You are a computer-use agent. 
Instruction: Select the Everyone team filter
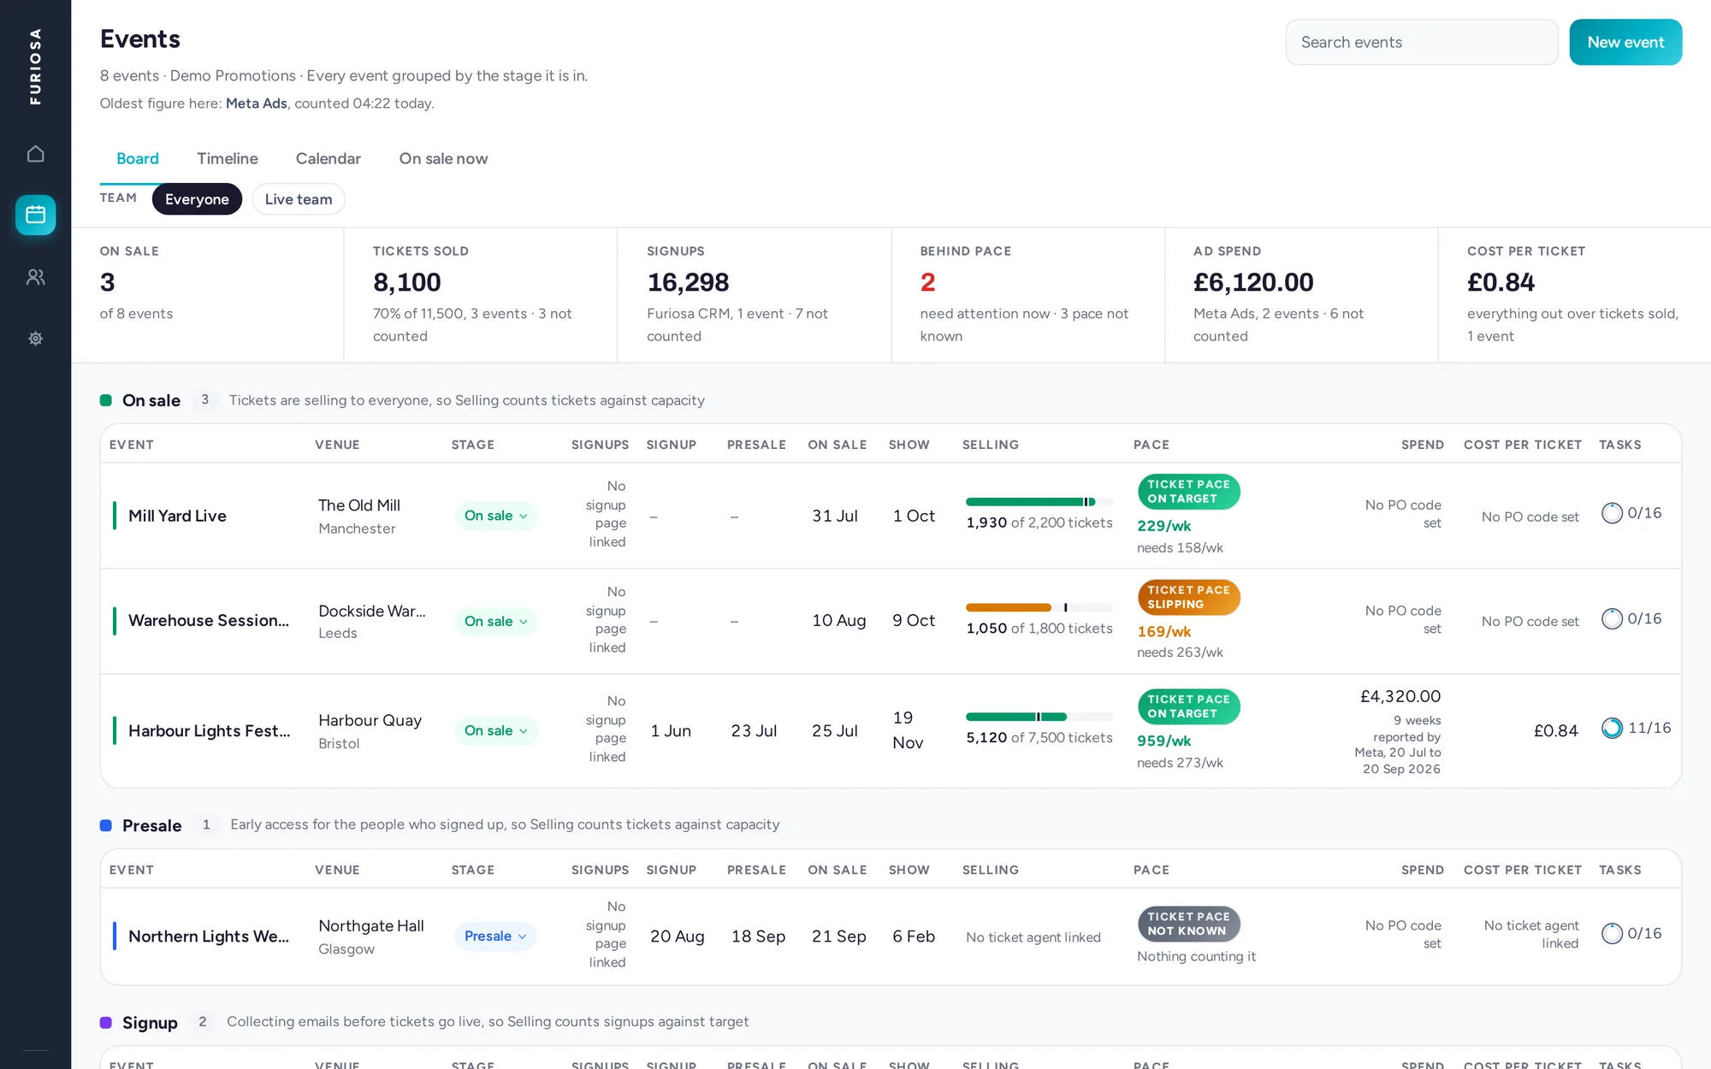click(197, 199)
